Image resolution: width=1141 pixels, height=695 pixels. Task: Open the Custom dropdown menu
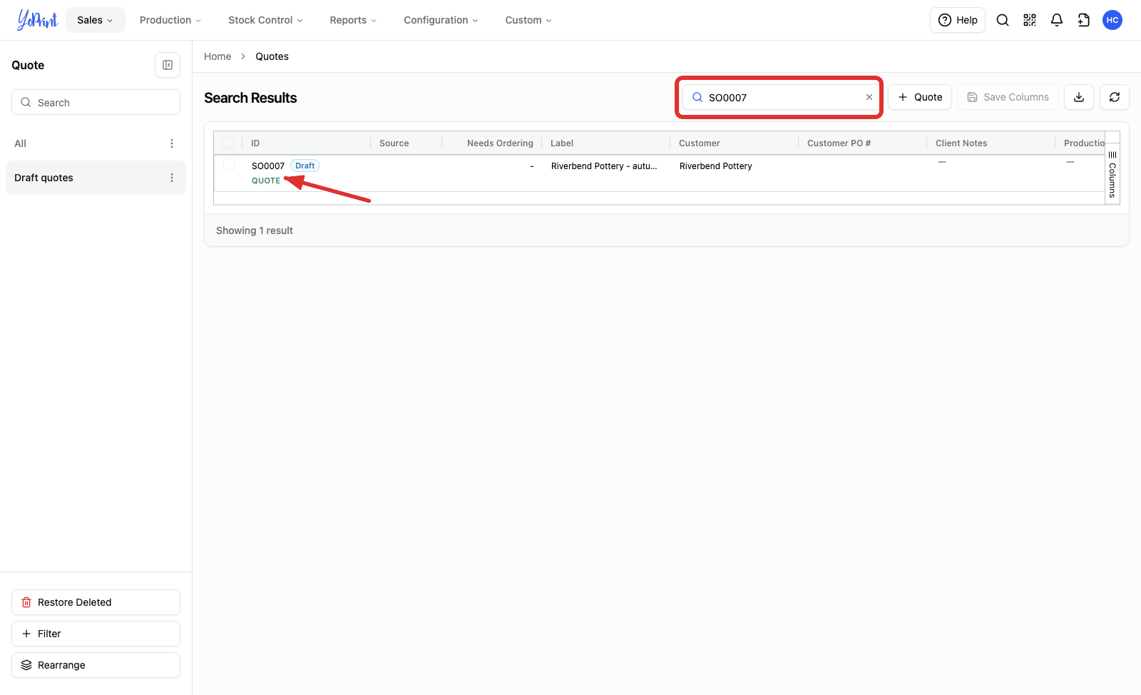tap(528, 20)
